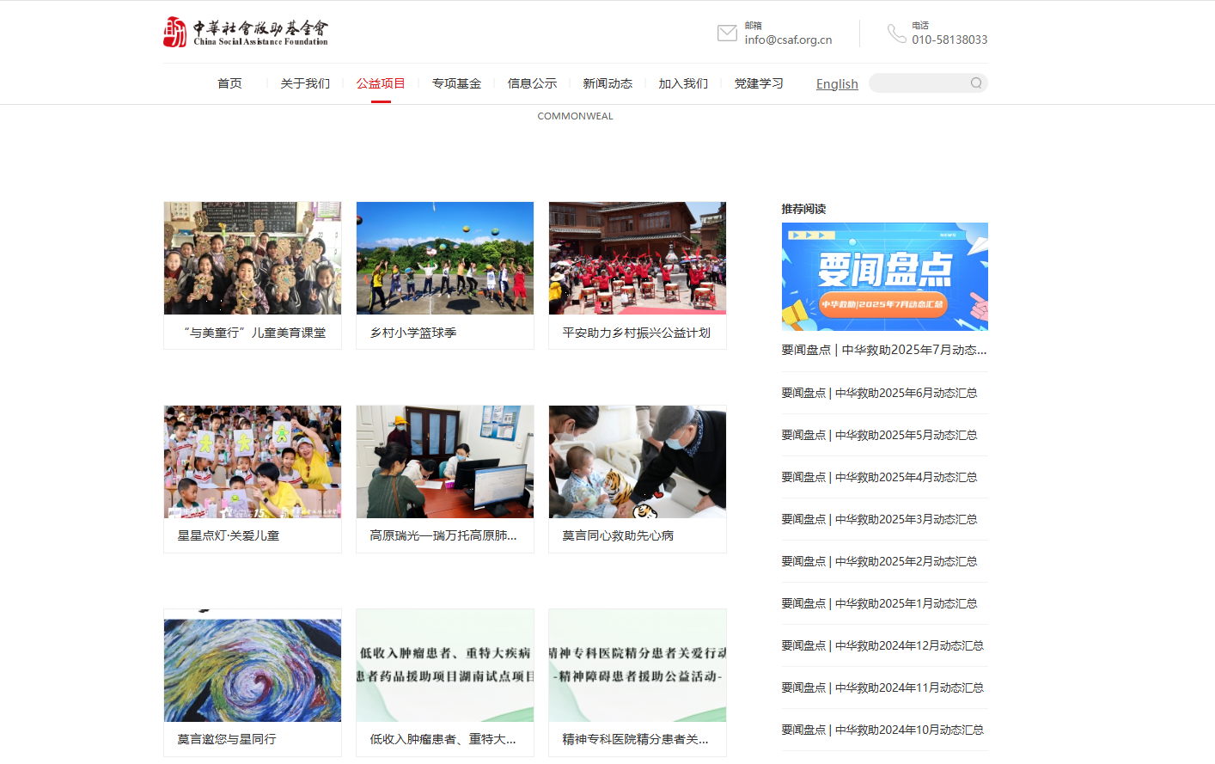The height and width of the screenshot is (764, 1215).
Task: Open the 星星点灯·关爱儿童 project image
Action: [x=253, y=461]
